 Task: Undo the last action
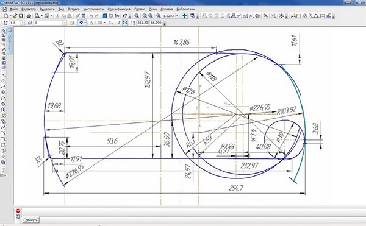pos(91,16)
